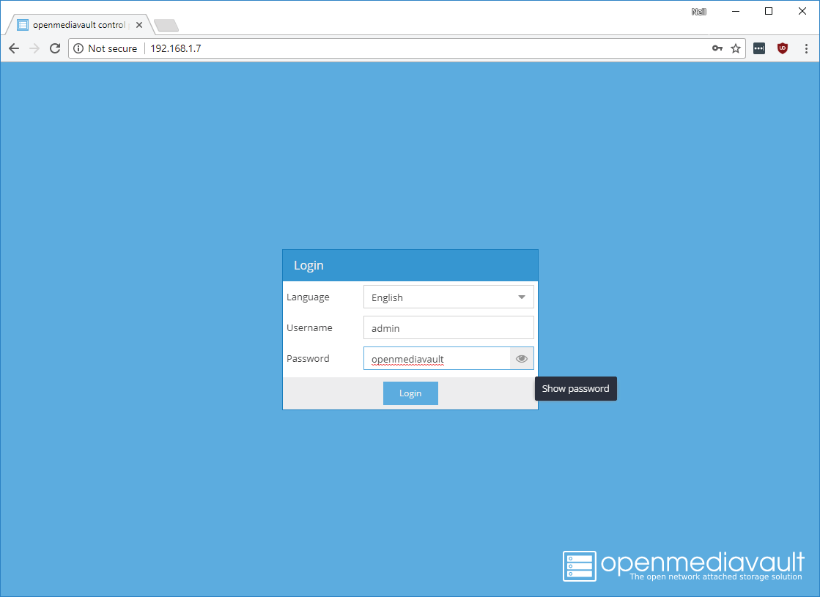Click the Username label

309,327
